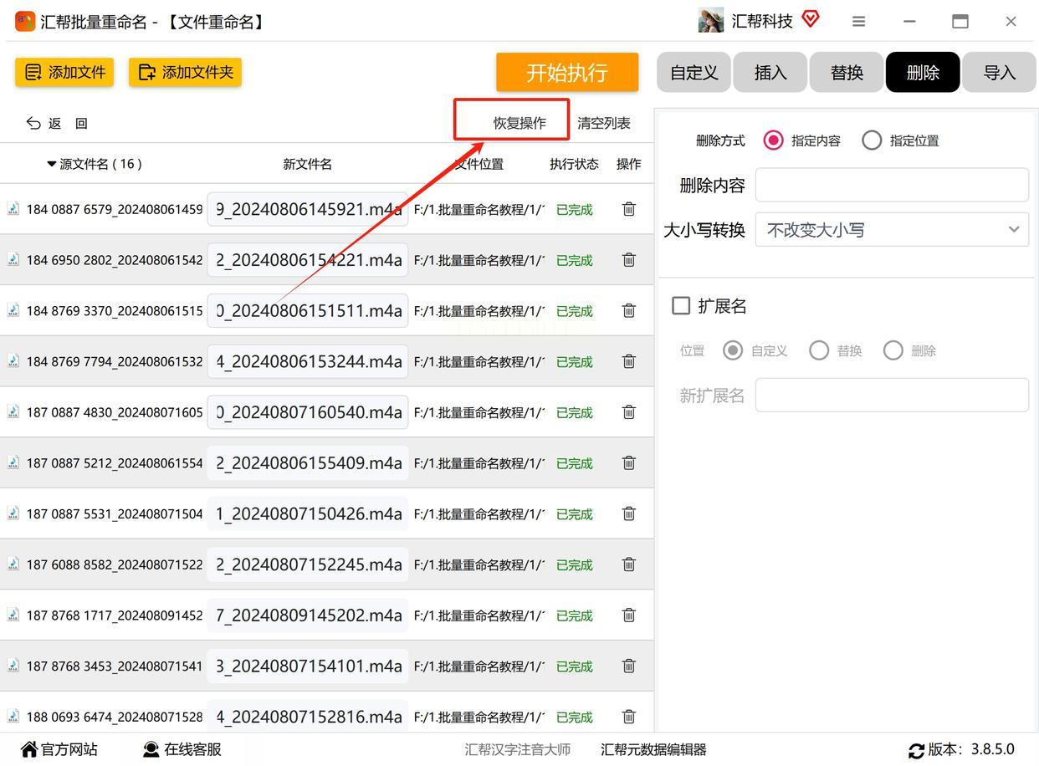Switch to the 替换 tab
Screen dimensions: 1039x766
click(847, 72)
